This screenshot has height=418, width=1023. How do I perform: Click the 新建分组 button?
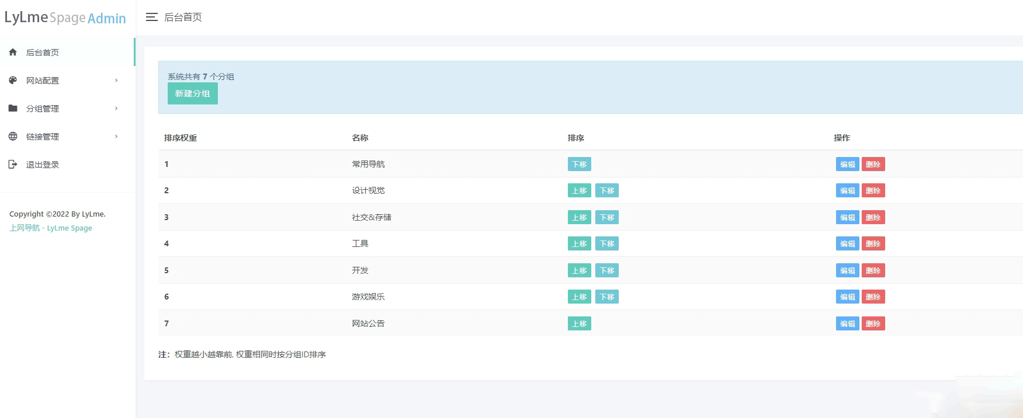pyautogui.click(x=193, y=93)
